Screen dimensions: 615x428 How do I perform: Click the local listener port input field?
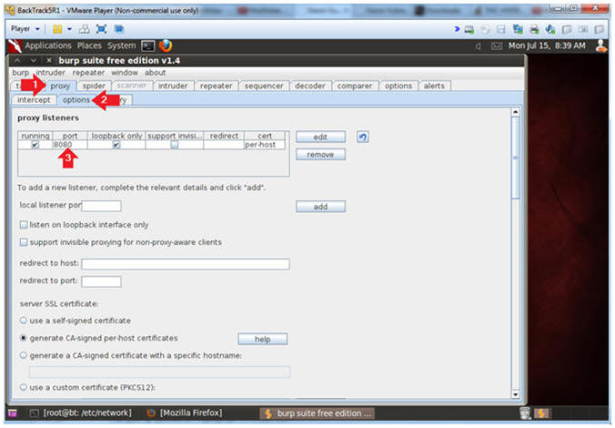101,206
